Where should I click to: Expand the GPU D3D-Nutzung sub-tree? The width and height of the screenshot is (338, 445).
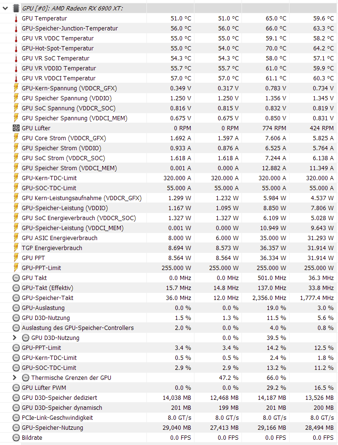tap(15, 338)
